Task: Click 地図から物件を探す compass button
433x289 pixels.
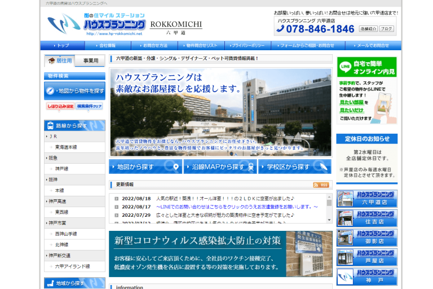Action: tap(75, 90)
